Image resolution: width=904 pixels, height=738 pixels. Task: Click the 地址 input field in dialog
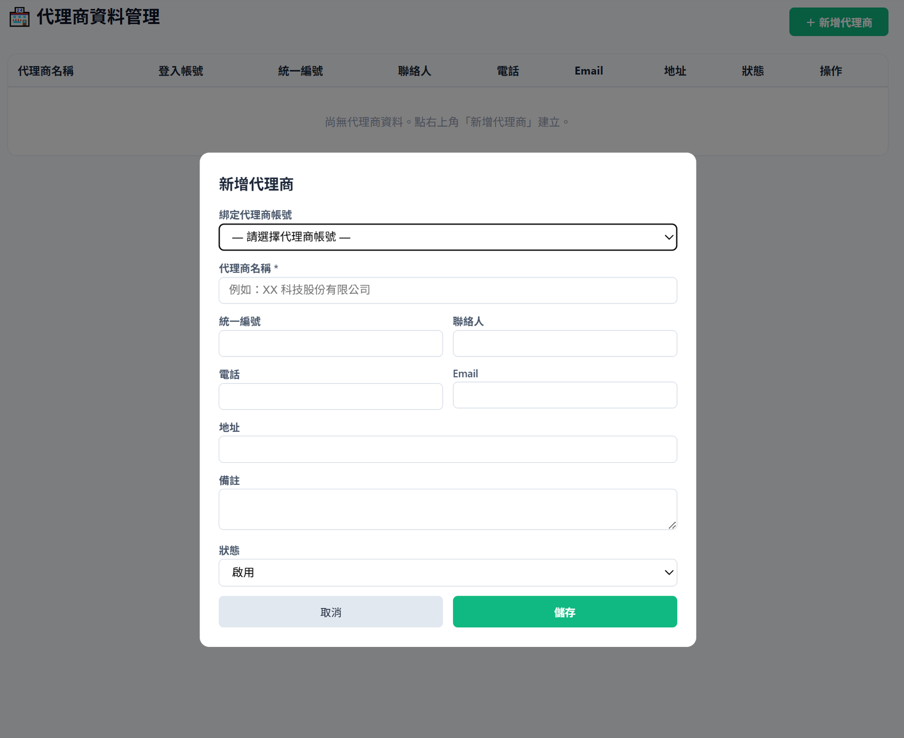point(447,449)
